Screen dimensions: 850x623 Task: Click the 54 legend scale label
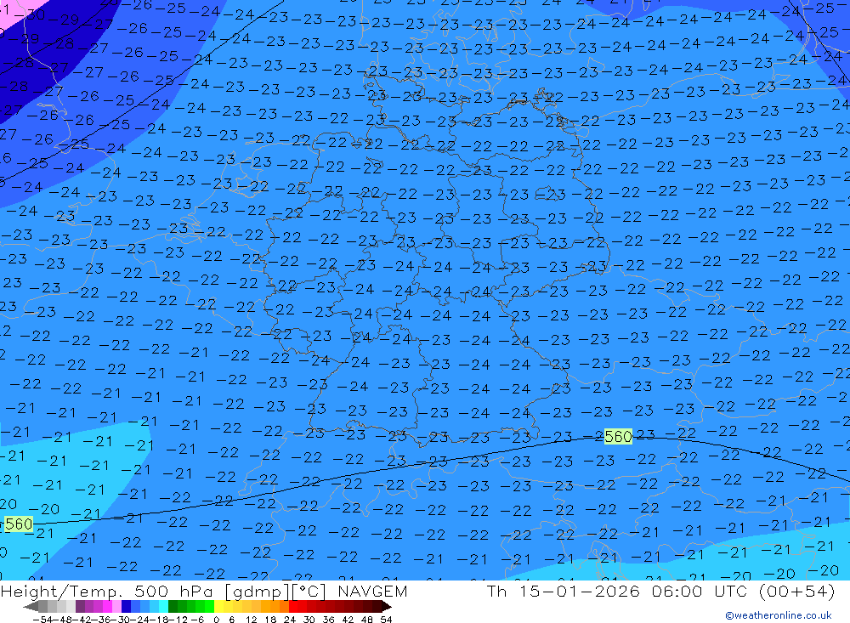coord(386,620)
